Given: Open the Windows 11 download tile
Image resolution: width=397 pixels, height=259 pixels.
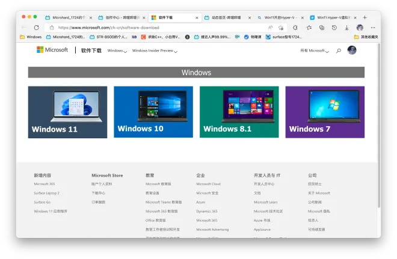Looking at the screenshot, I should [67, 112].
